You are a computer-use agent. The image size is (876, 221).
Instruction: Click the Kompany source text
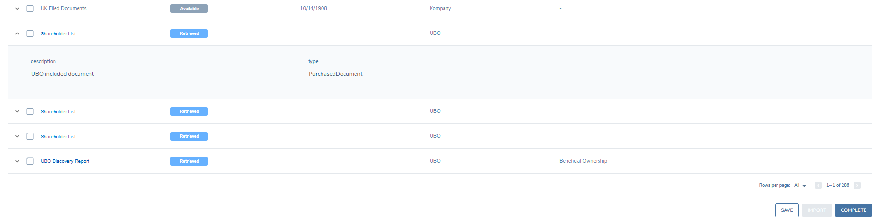pyautogui.click(x=440, y=9)
